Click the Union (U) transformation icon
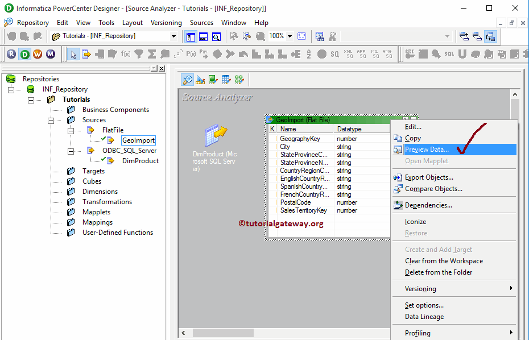 tap(462, 54)
